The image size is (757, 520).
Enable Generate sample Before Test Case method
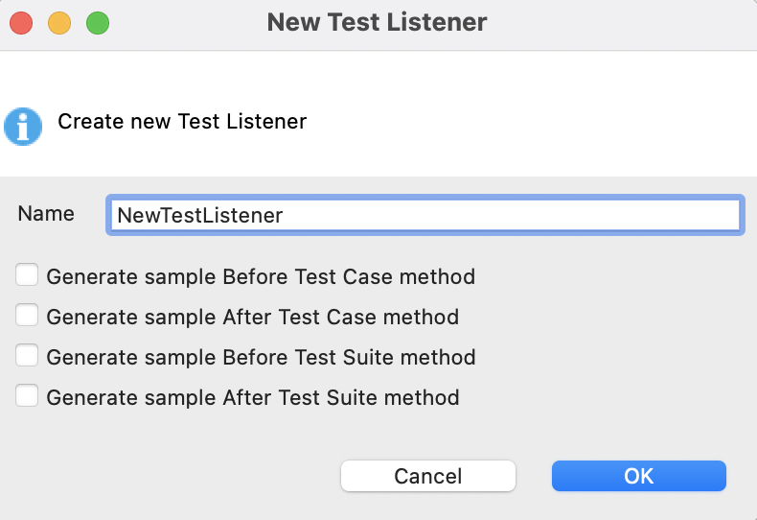point(27,276)
